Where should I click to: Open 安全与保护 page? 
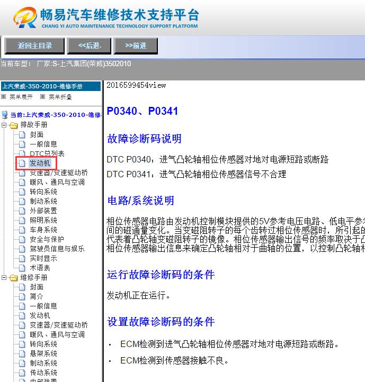[x=47, y=239]
